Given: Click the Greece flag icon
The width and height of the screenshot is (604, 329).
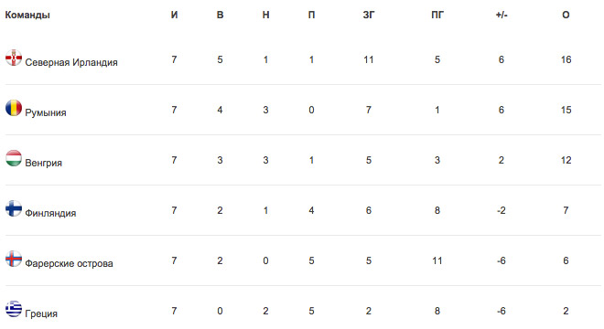Looking at the screenshot, I should point(14,309).
